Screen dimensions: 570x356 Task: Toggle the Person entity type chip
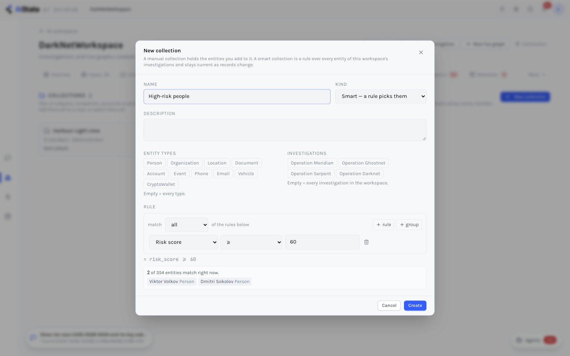155,163
